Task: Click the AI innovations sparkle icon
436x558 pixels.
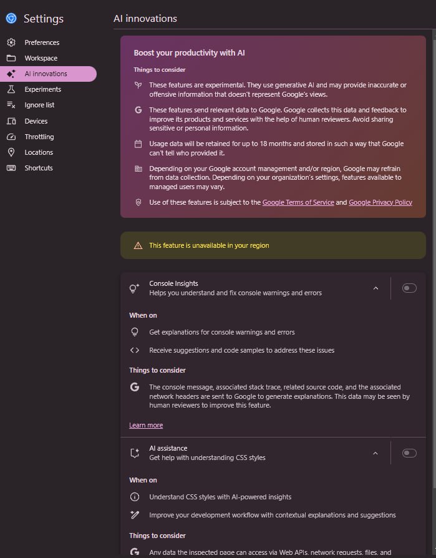Action: coord(11,74)
